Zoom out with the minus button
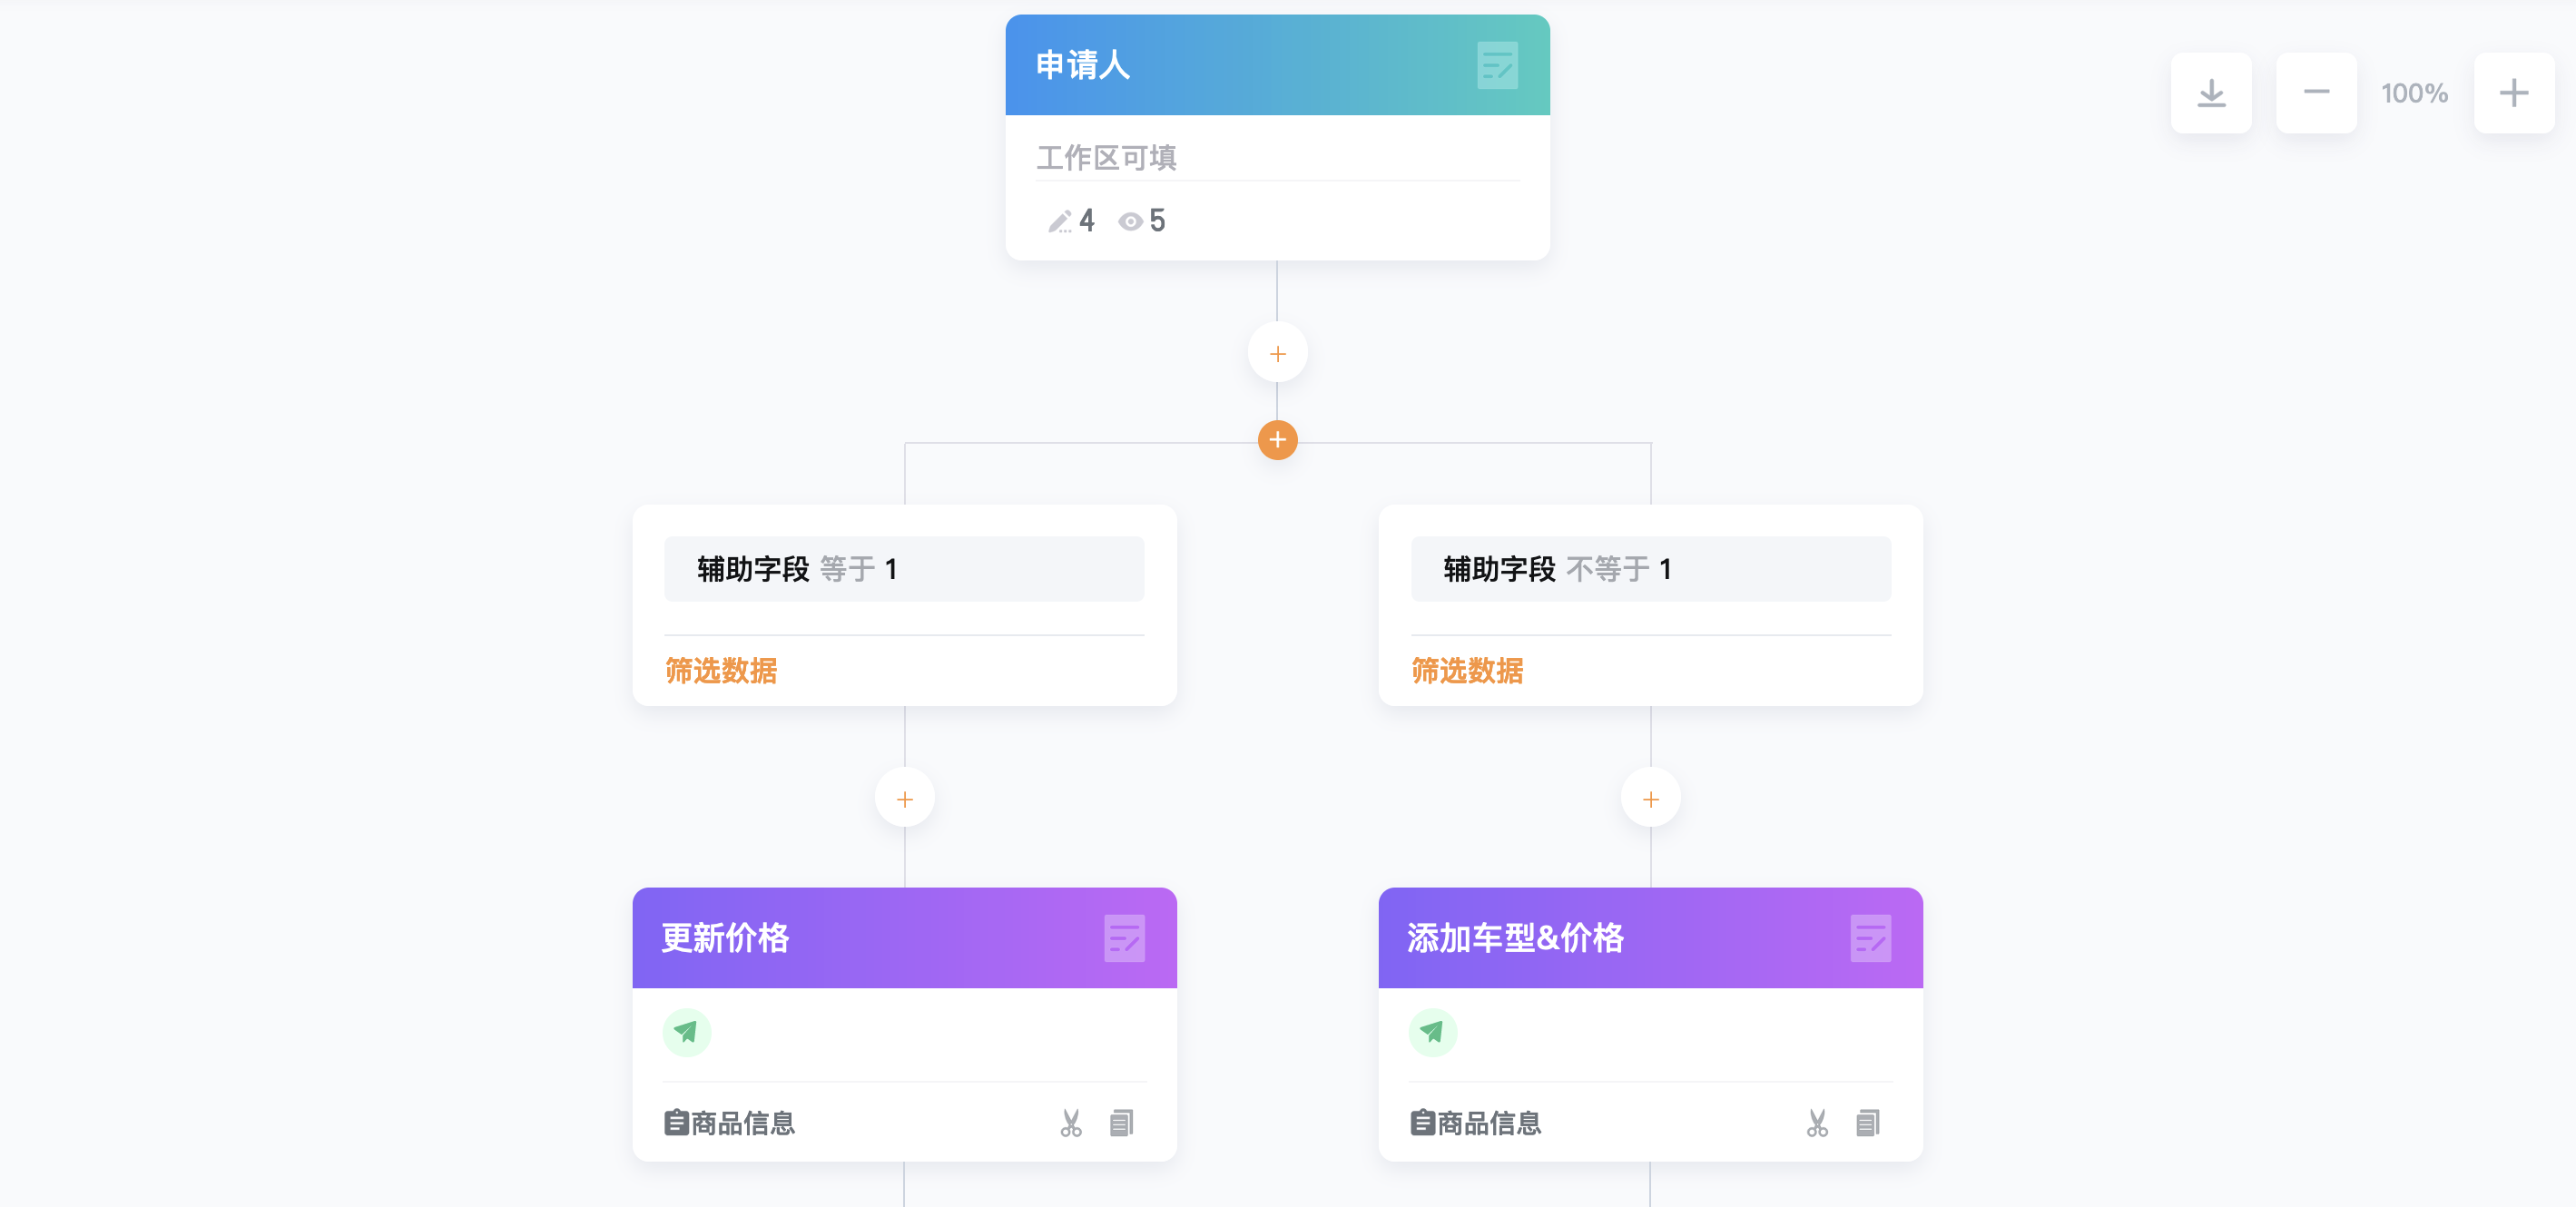The width and height of the screenshot is (2576, 1207). 2316,93
